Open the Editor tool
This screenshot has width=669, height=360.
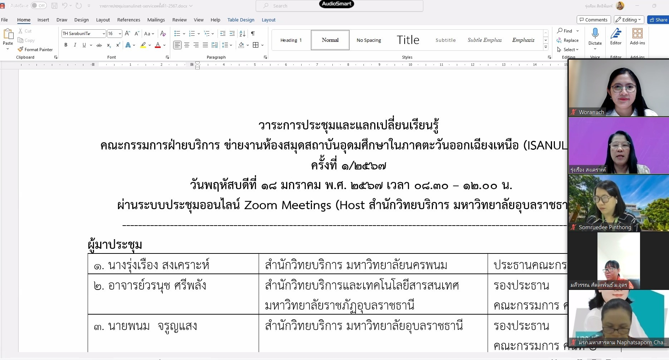(616, 37)
